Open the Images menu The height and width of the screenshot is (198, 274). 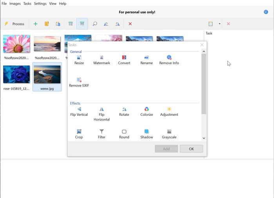click(15, 4)
